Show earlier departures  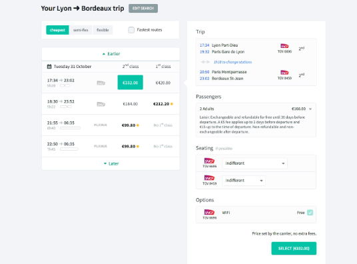[x=111, y=54]
